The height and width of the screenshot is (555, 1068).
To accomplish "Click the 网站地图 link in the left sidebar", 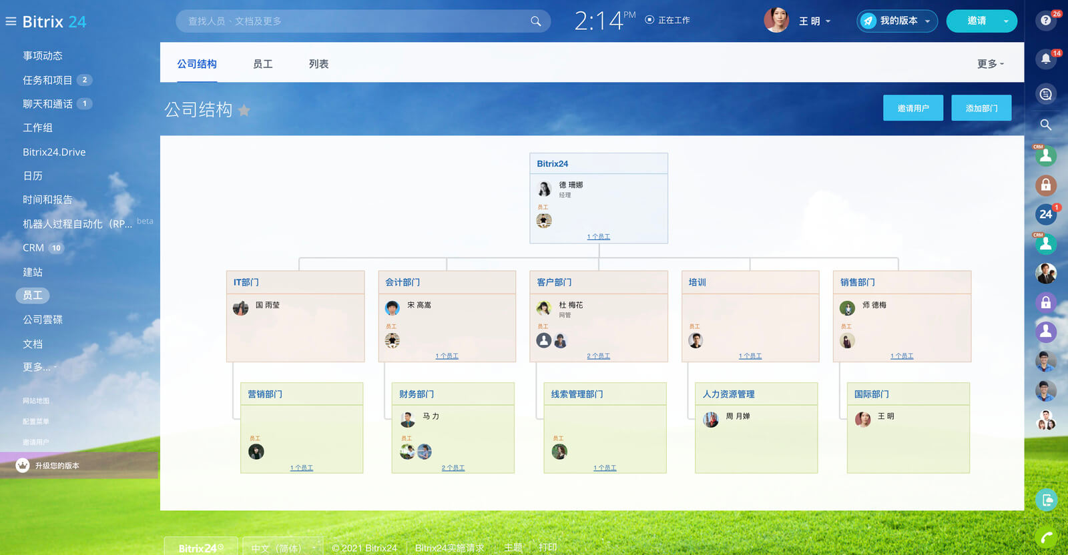I will coord(36,401).
